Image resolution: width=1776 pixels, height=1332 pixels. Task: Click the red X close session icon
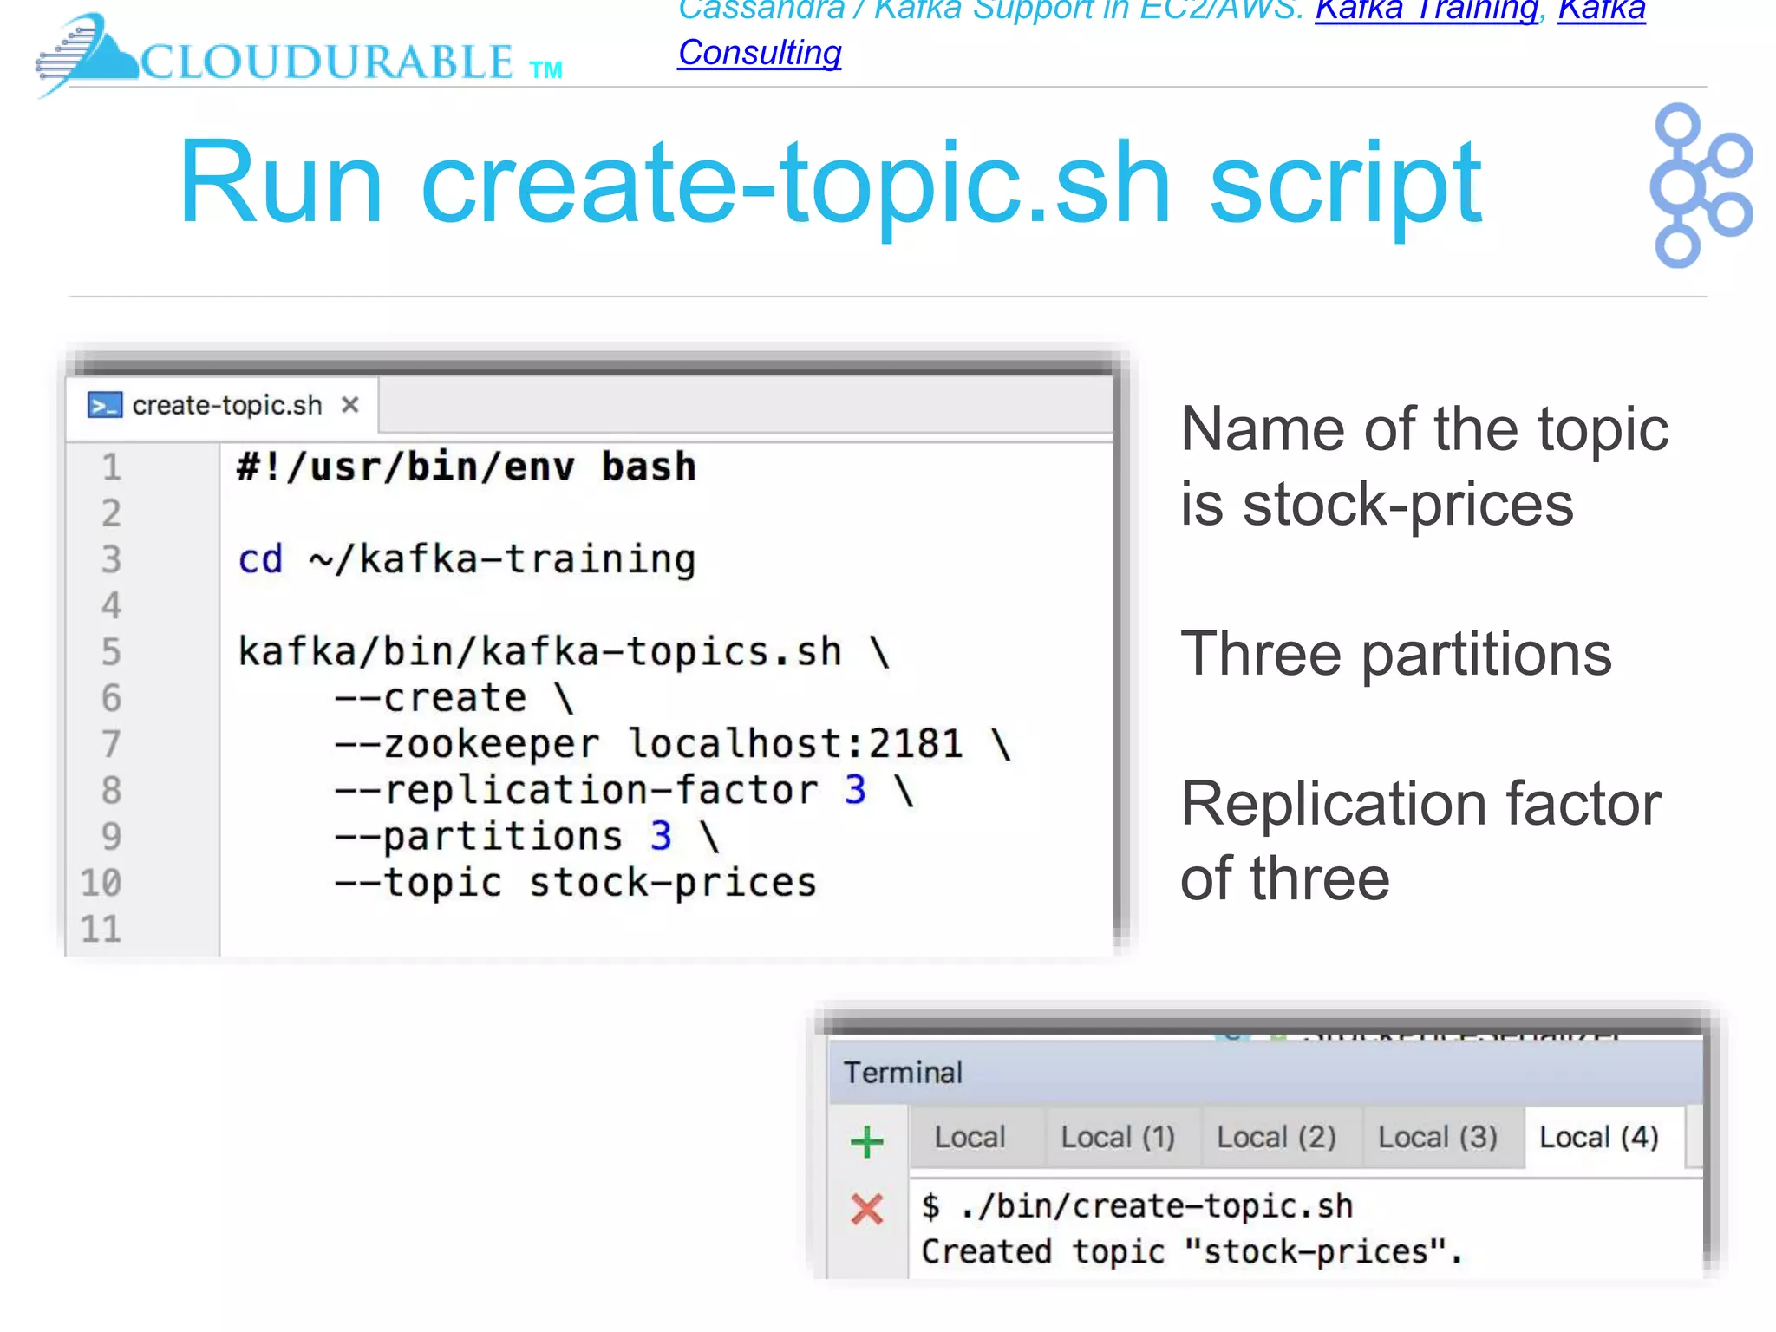(866, 1209)
